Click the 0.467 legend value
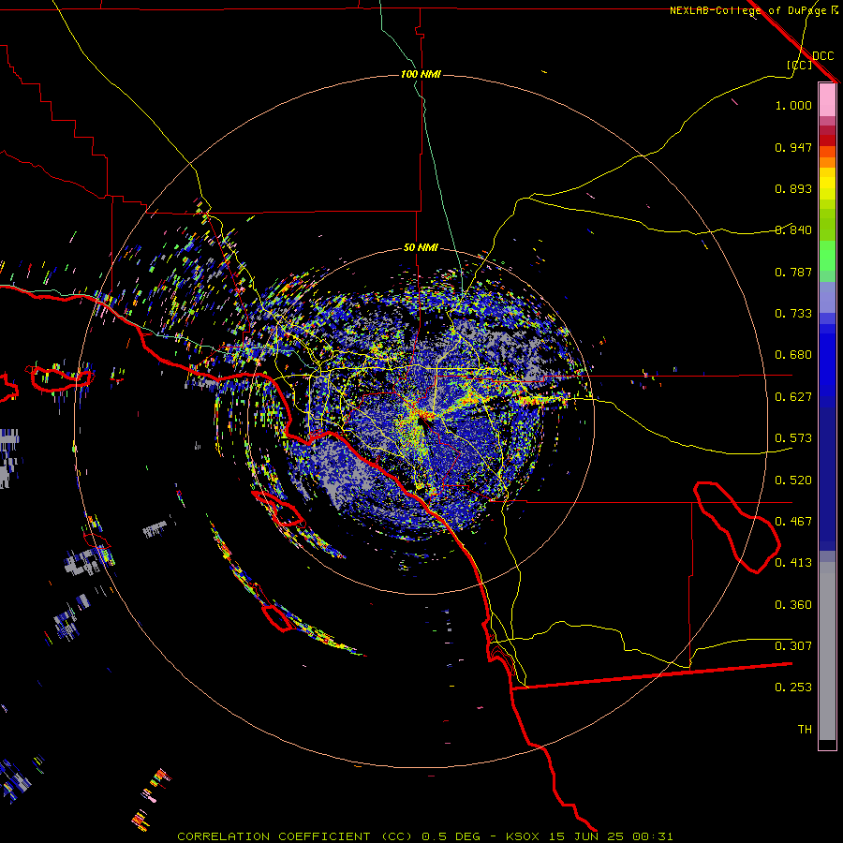This screenshot has width=843, height=843. click(x=793, y=522)
